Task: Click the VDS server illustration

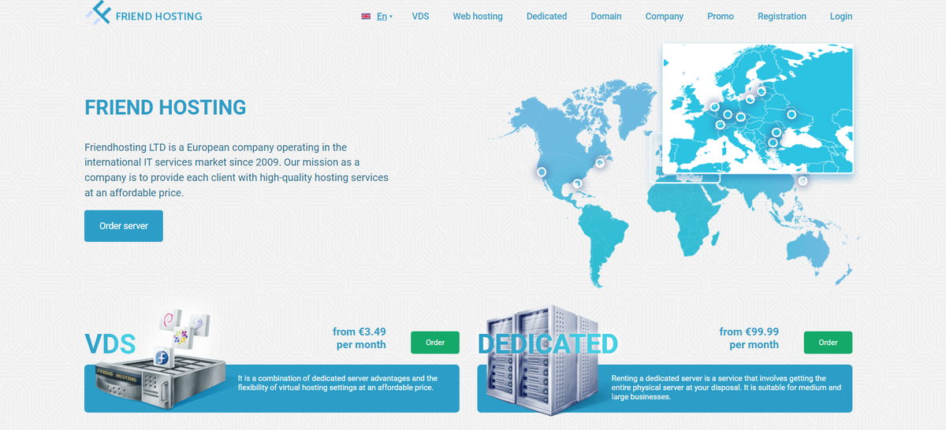Action: coord(161,380)
